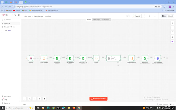This screenshot has height=110, width=176.
Task: Open the Maps bookmark
Action: pos(25,10)
